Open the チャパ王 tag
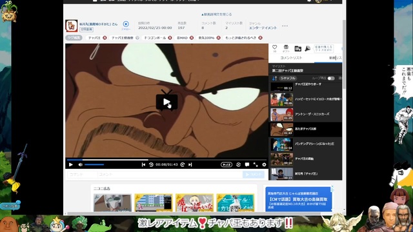This screenshot has height=232, width=413. click(x=94, y=38)
